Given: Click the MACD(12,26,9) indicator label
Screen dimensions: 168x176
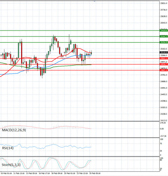Looking at the screenshot, I should click(14, 130).
